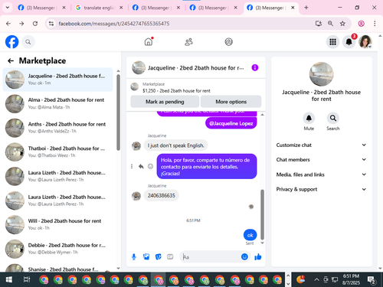
Task: Open Thatboi 2bed 2bath house conversation
Action: (x=57, y=152)
